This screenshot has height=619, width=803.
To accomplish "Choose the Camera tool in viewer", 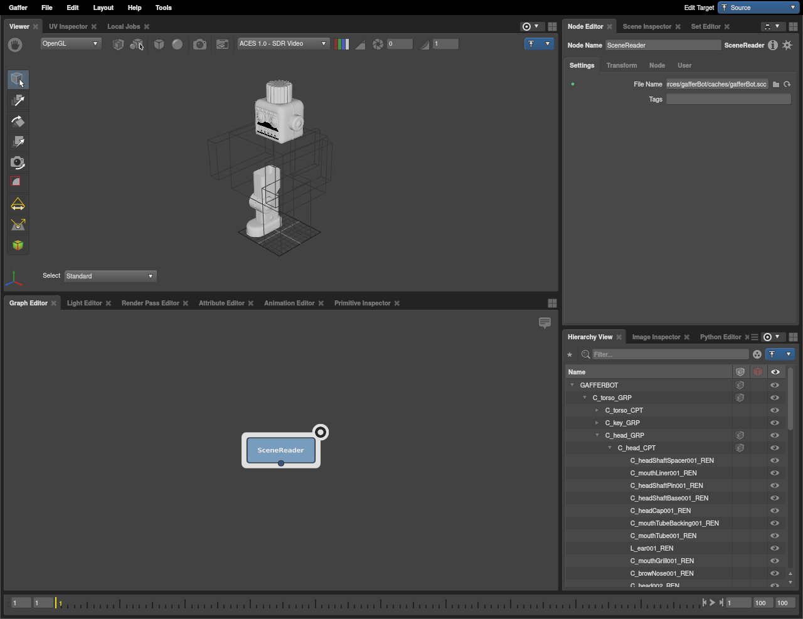I will pos(18,162).
